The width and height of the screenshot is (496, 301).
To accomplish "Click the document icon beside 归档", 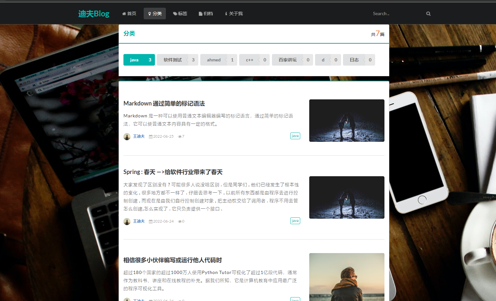I will [x=200, y=13].
